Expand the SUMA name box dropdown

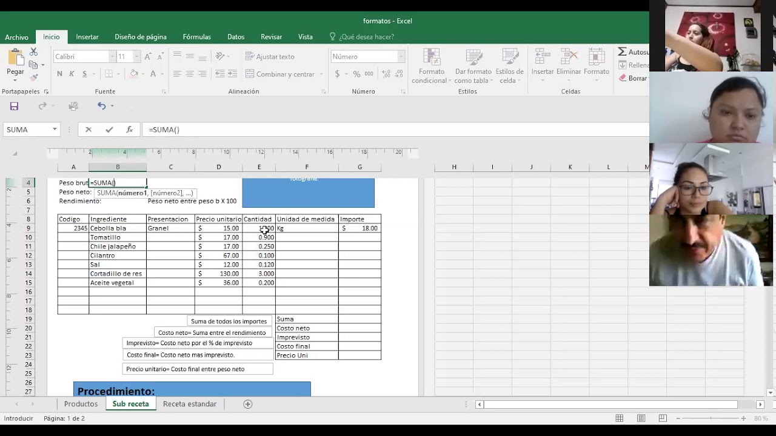point(55,130)
